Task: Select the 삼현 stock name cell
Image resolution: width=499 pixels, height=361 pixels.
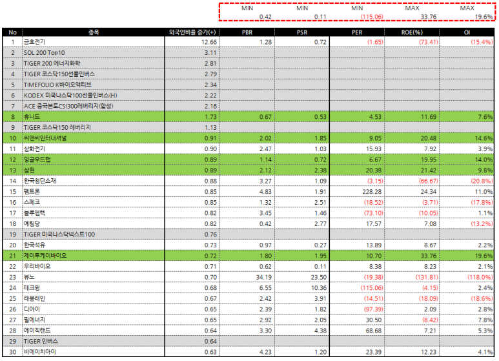Action: tap(94, 170)
